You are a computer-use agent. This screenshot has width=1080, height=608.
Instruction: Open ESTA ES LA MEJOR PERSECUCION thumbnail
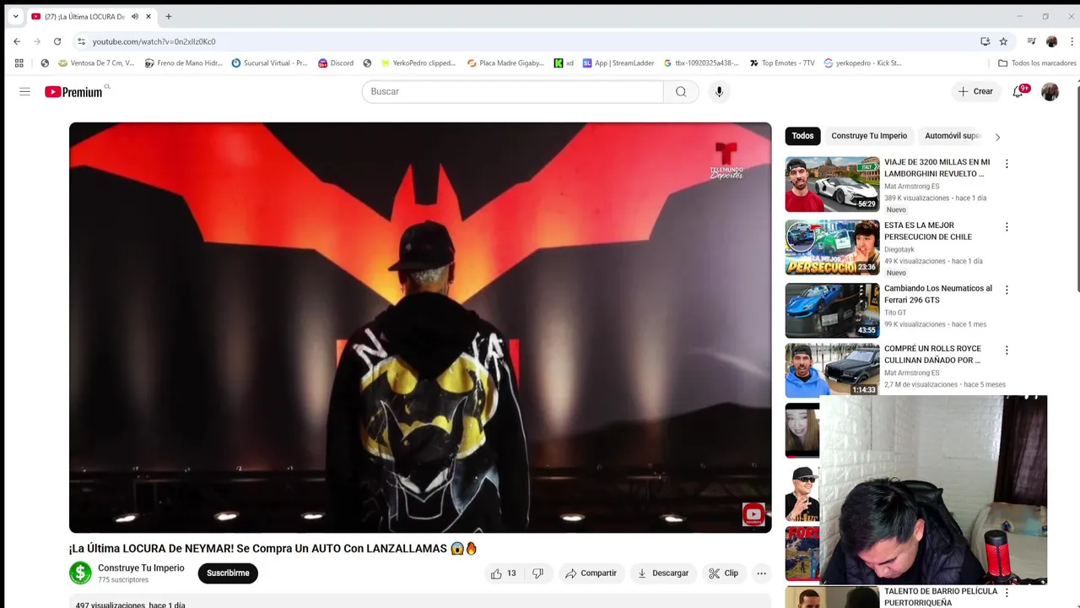point(832,247)
